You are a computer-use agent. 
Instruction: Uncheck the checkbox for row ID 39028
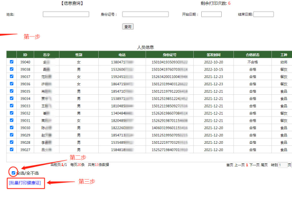[12, 142]
